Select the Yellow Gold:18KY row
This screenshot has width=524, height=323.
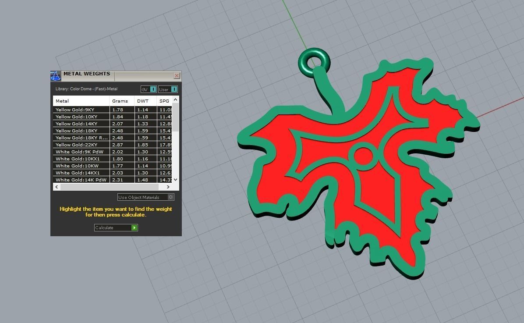(113, 131)
